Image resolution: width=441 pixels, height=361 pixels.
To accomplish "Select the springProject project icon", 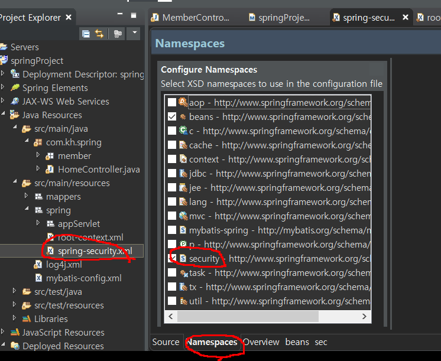I will coord(4,60).
